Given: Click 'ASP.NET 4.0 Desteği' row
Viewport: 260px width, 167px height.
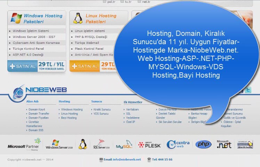Looking at the screenshot, I should [x=36, y=55].
